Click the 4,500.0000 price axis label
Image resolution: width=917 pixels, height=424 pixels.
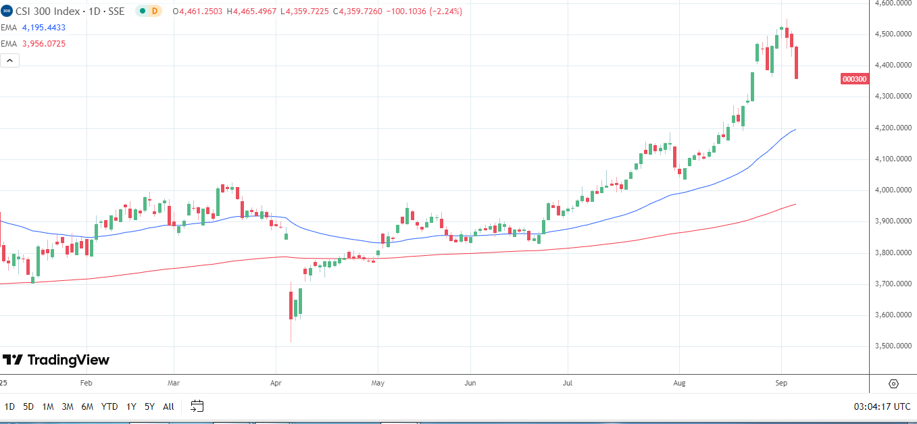[893, 34]
